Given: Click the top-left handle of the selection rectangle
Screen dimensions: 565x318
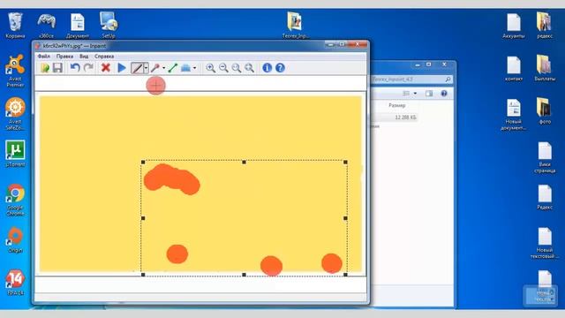Looking at the screenshot, I should 143,163.
